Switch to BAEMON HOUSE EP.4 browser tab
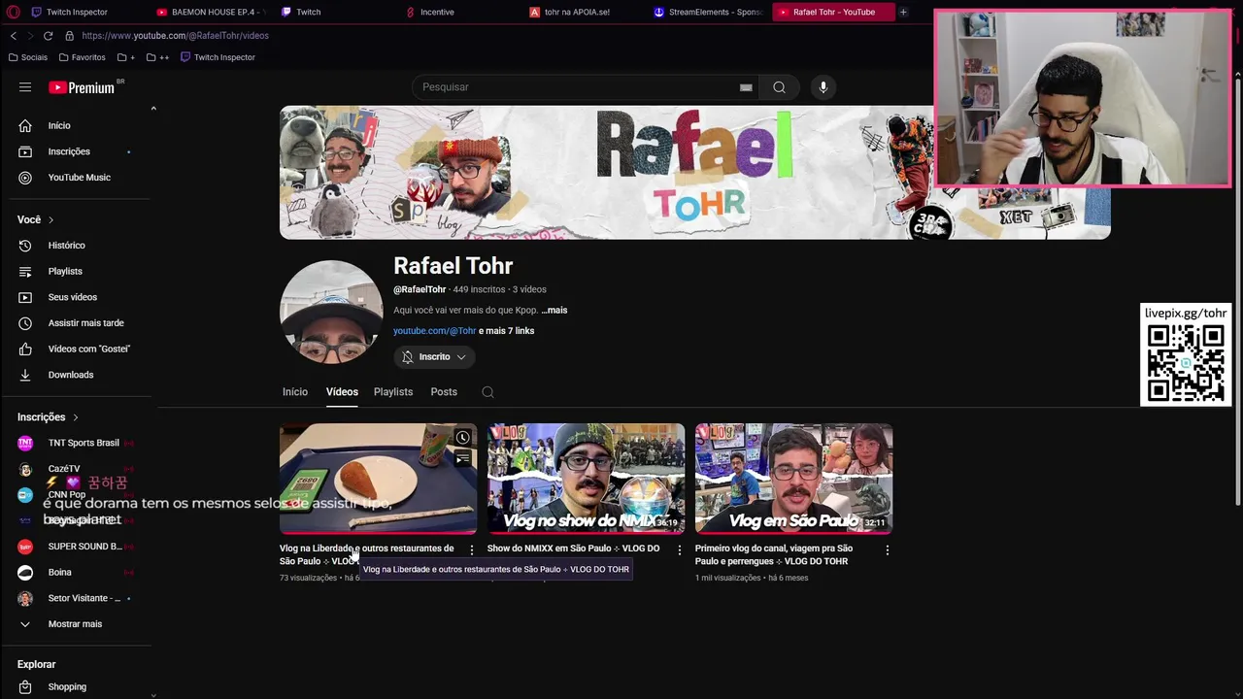The image size is (1243, 699). pyautogui.click(x=212, y=12)
